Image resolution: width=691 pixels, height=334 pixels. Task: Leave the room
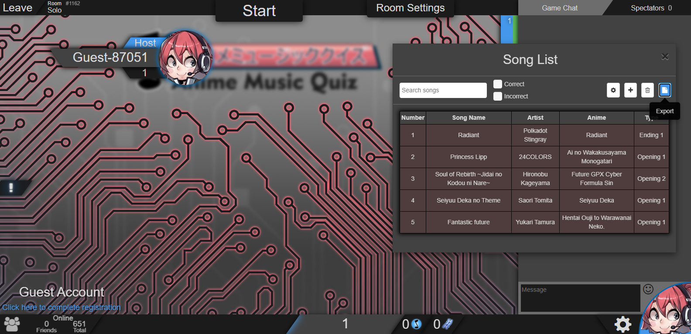tap(17, 8)
